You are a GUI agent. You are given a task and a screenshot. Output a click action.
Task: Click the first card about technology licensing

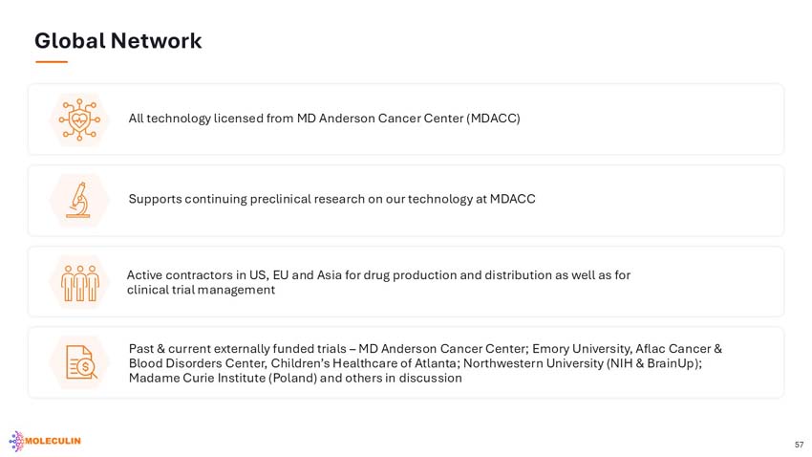(406, 120)
